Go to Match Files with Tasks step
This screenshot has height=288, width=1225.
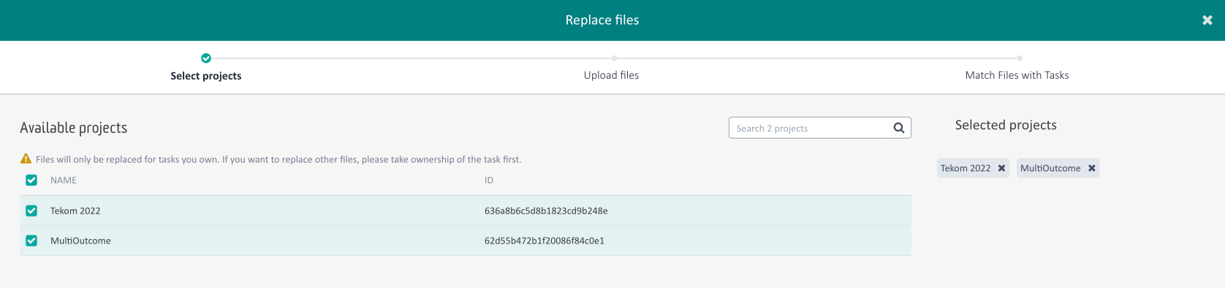pos(1017,75)
